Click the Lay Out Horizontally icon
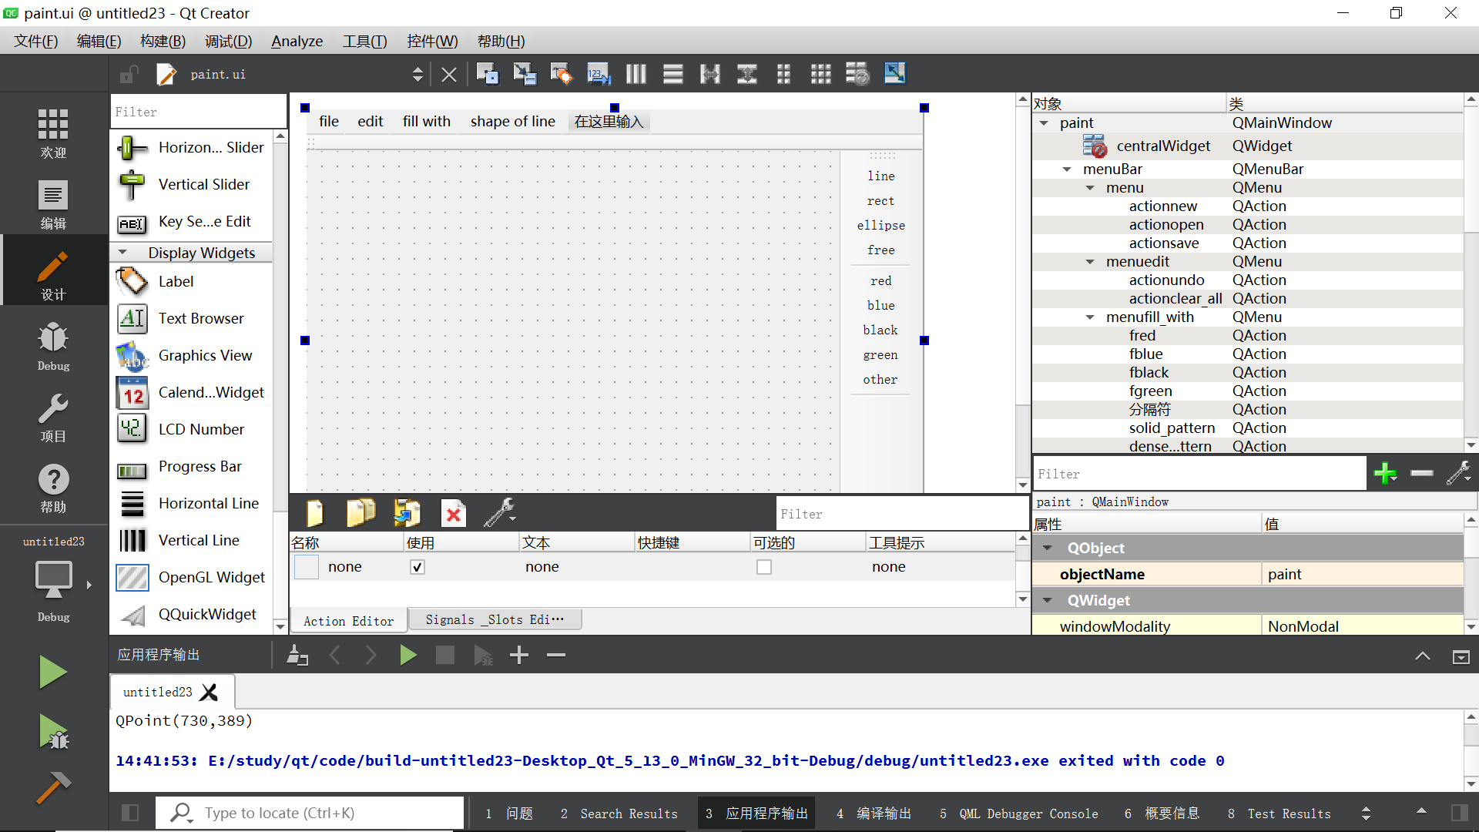 636,73
